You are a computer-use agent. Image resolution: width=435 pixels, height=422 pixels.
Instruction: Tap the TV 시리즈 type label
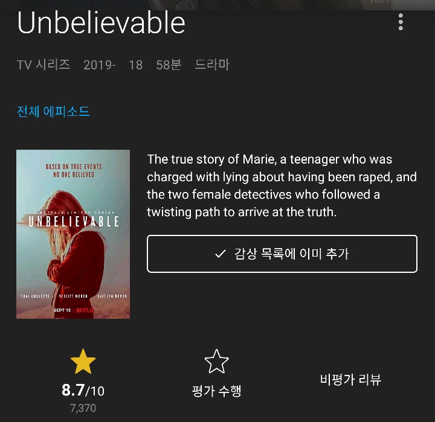tap(43, 65)
